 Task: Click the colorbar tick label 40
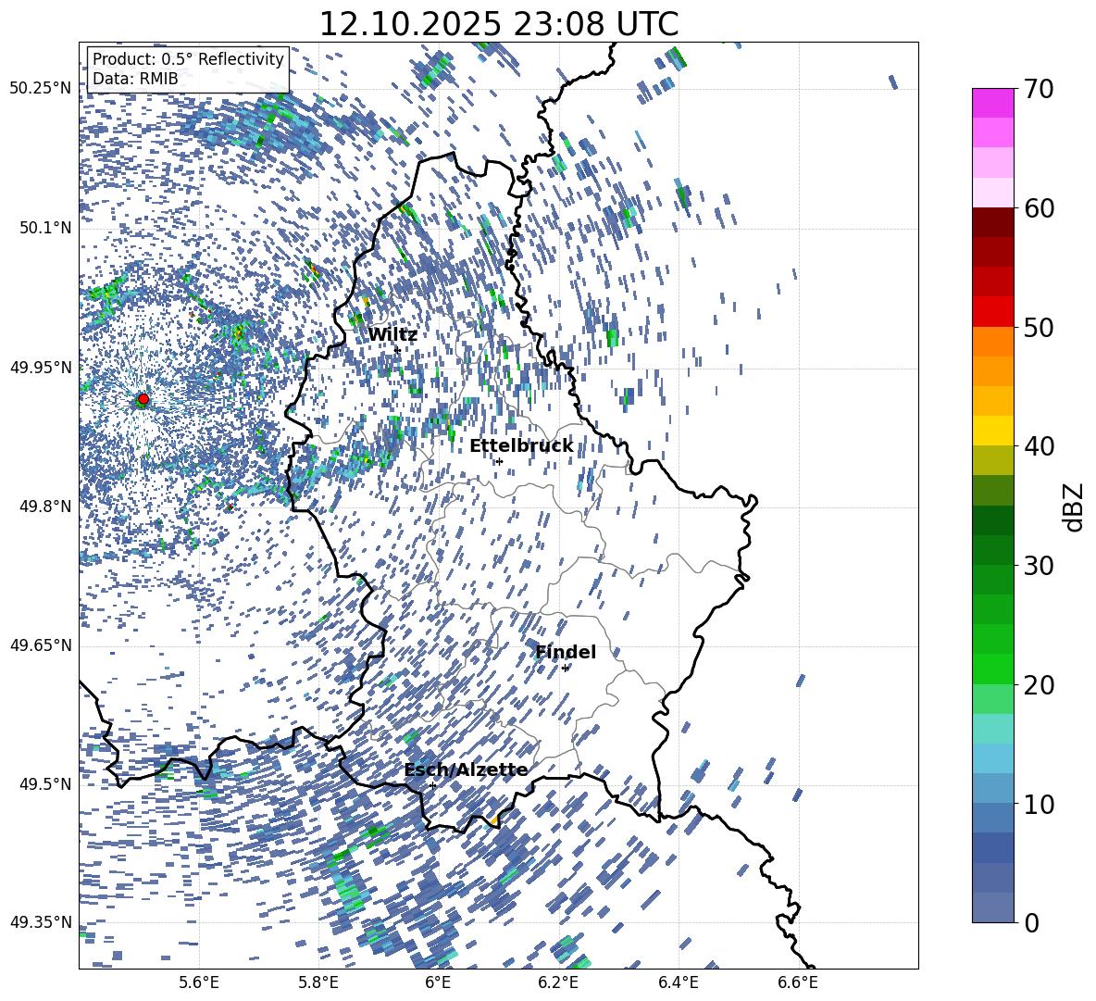pos(1038,446)
